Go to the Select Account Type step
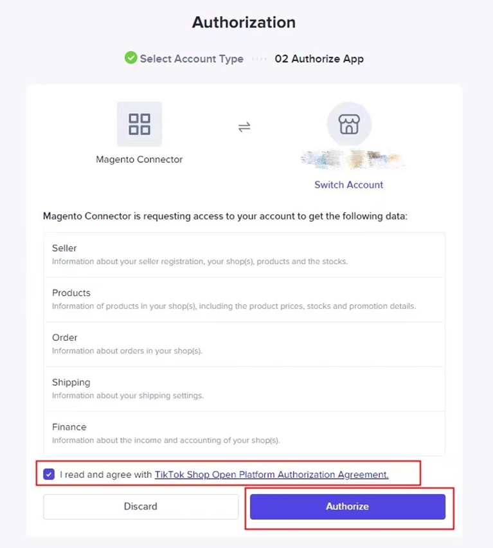 click(x=192, y=59)
